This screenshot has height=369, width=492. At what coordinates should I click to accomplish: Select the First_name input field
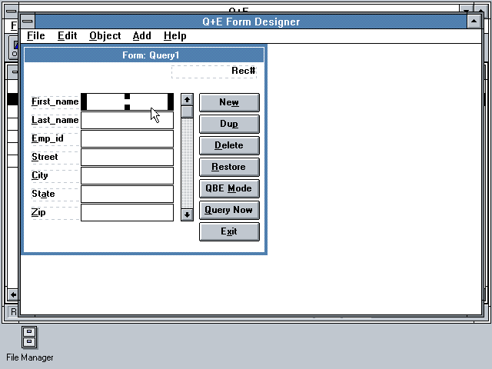(127, 101)
